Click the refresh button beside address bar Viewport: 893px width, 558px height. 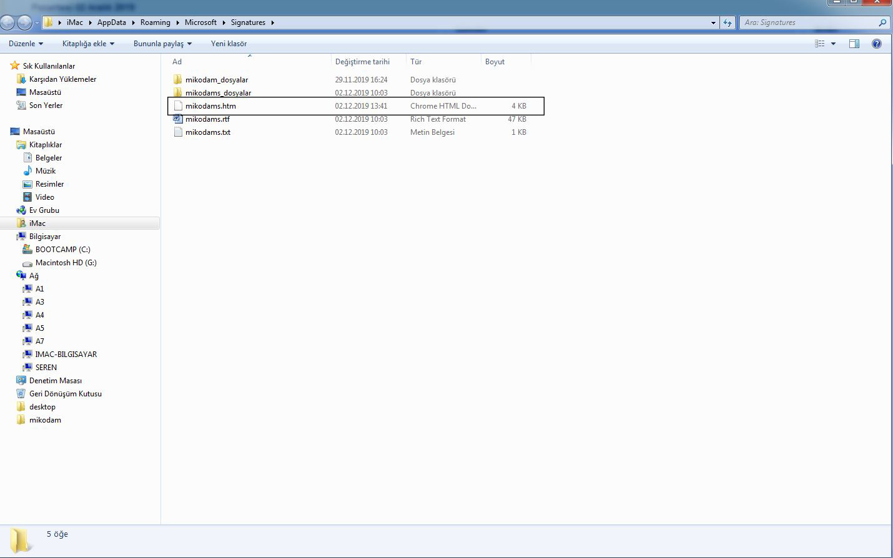[x=728, y=23]
